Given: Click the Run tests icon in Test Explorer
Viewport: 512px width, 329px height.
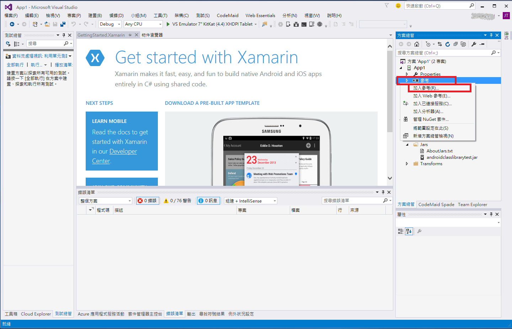Looking at the screenshot, I should pos(8,44).
